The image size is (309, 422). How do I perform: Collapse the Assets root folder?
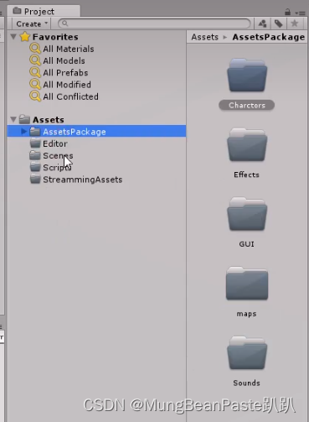pos(13,119)
